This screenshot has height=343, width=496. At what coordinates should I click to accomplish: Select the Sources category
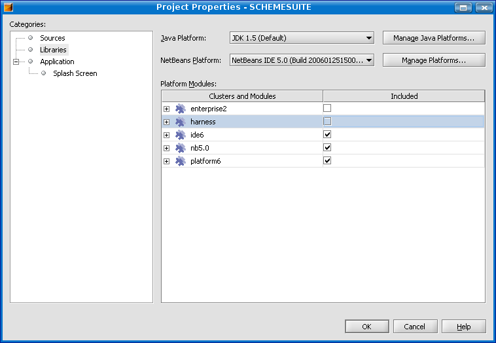[x=52, y=38]
